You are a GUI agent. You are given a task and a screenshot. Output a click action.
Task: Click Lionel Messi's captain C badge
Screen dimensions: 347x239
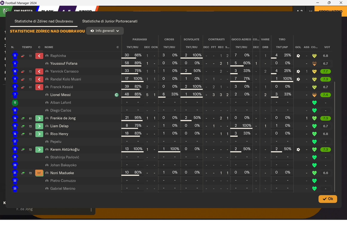(x=116, y=95)
